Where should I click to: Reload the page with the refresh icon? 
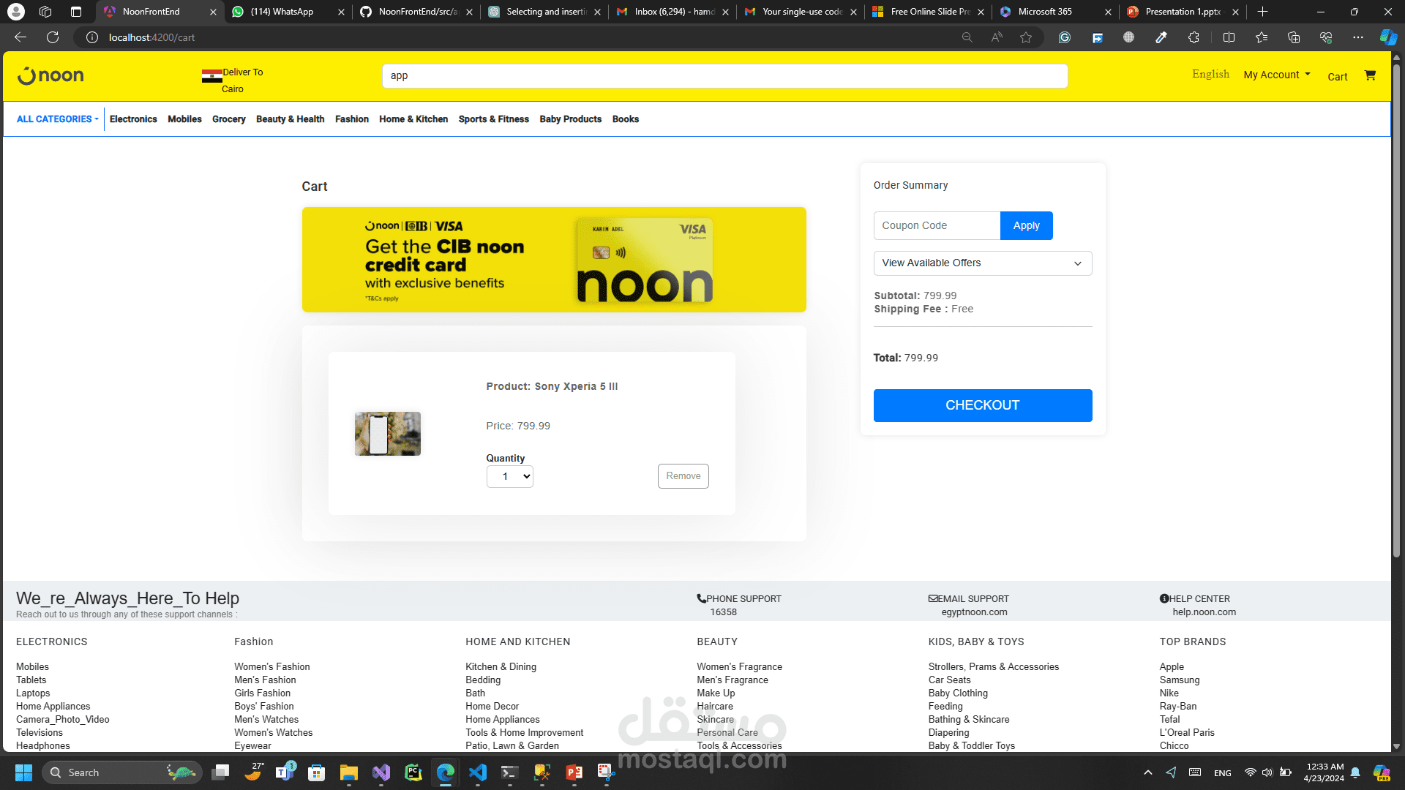(x=53, y=37)
